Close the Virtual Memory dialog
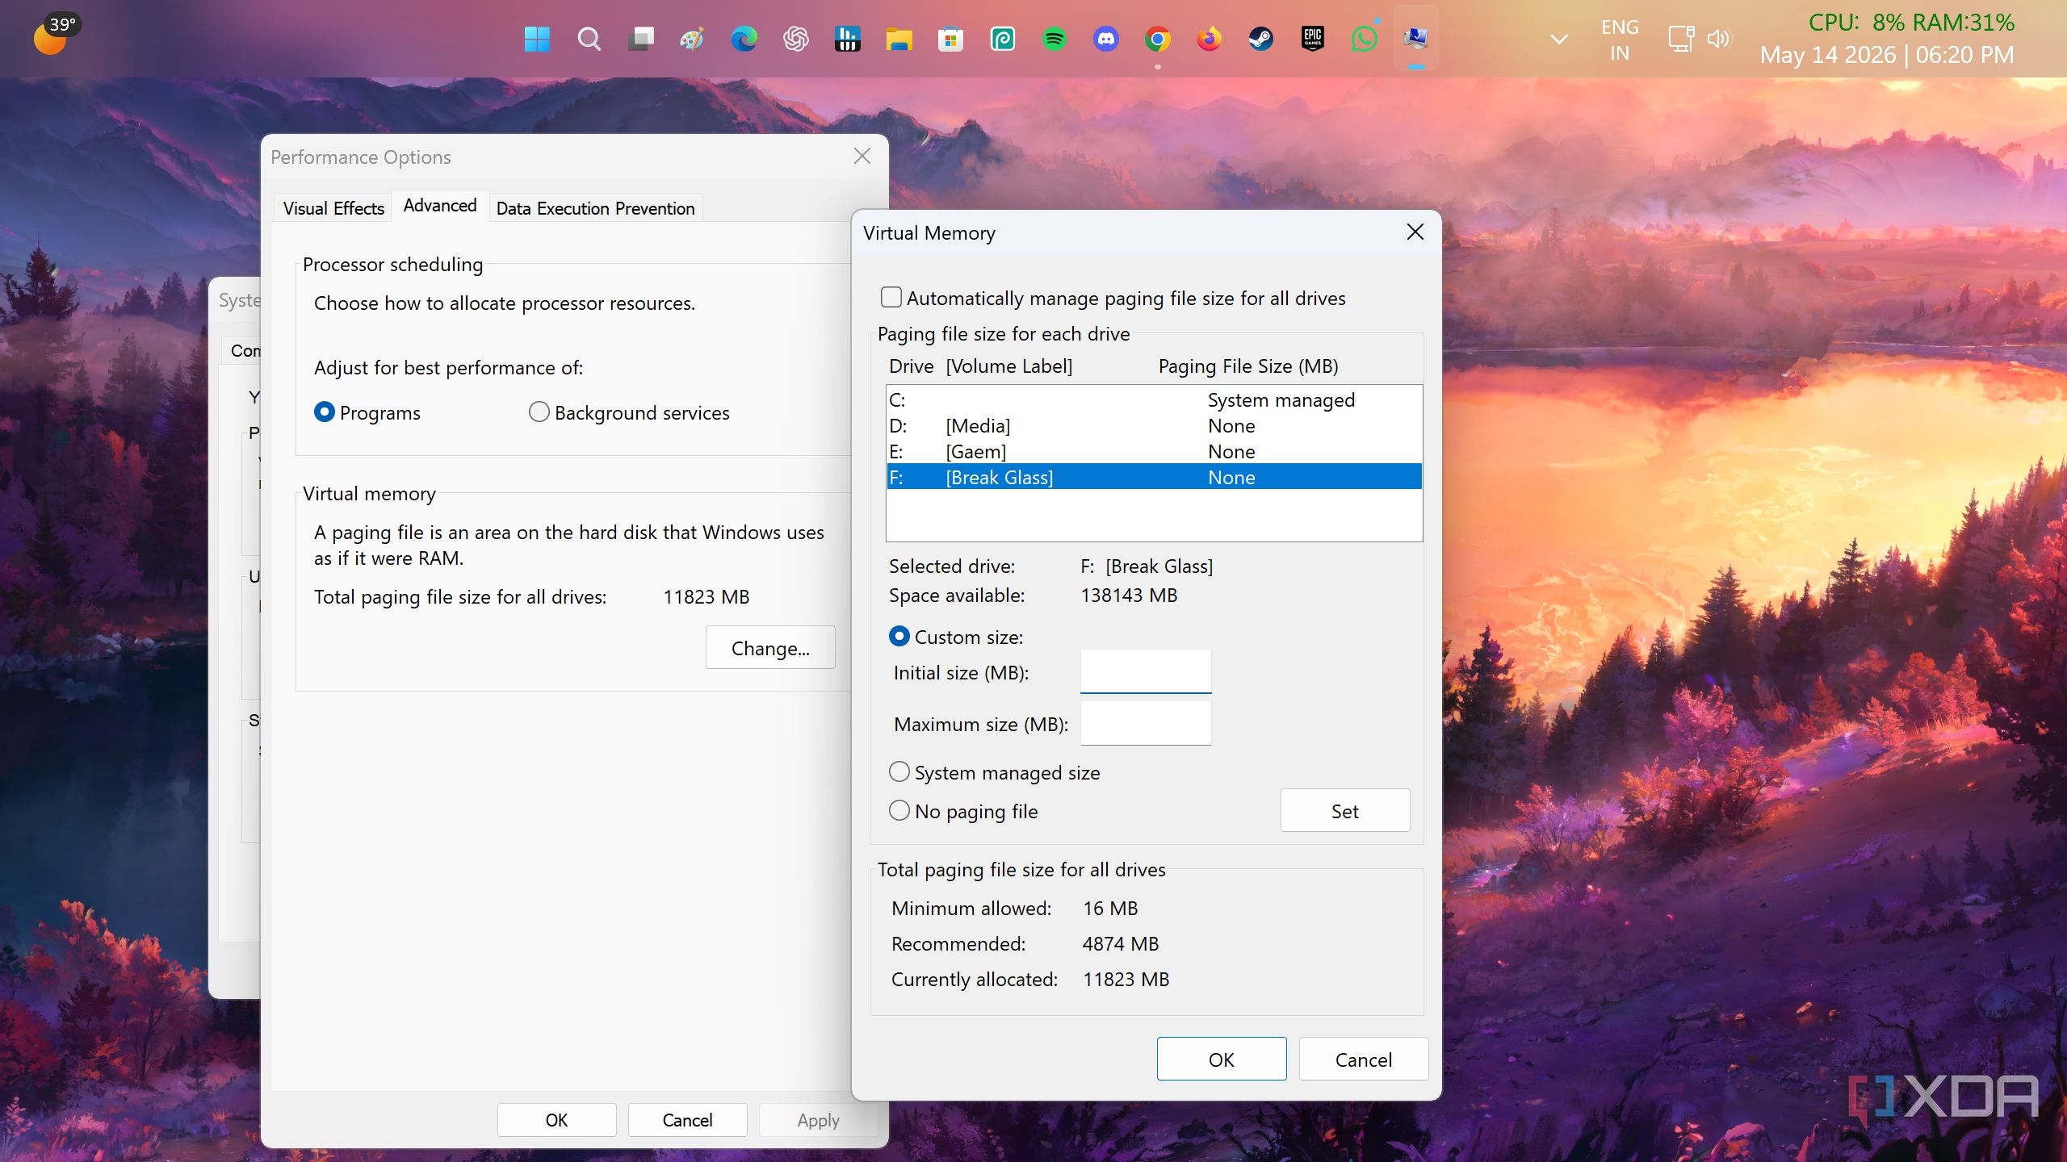This screenshot has width=2067, height=1162. point(1415,232)
